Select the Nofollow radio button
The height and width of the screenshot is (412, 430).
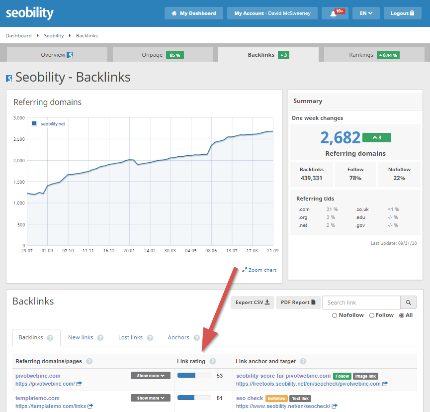pos(336,315)
